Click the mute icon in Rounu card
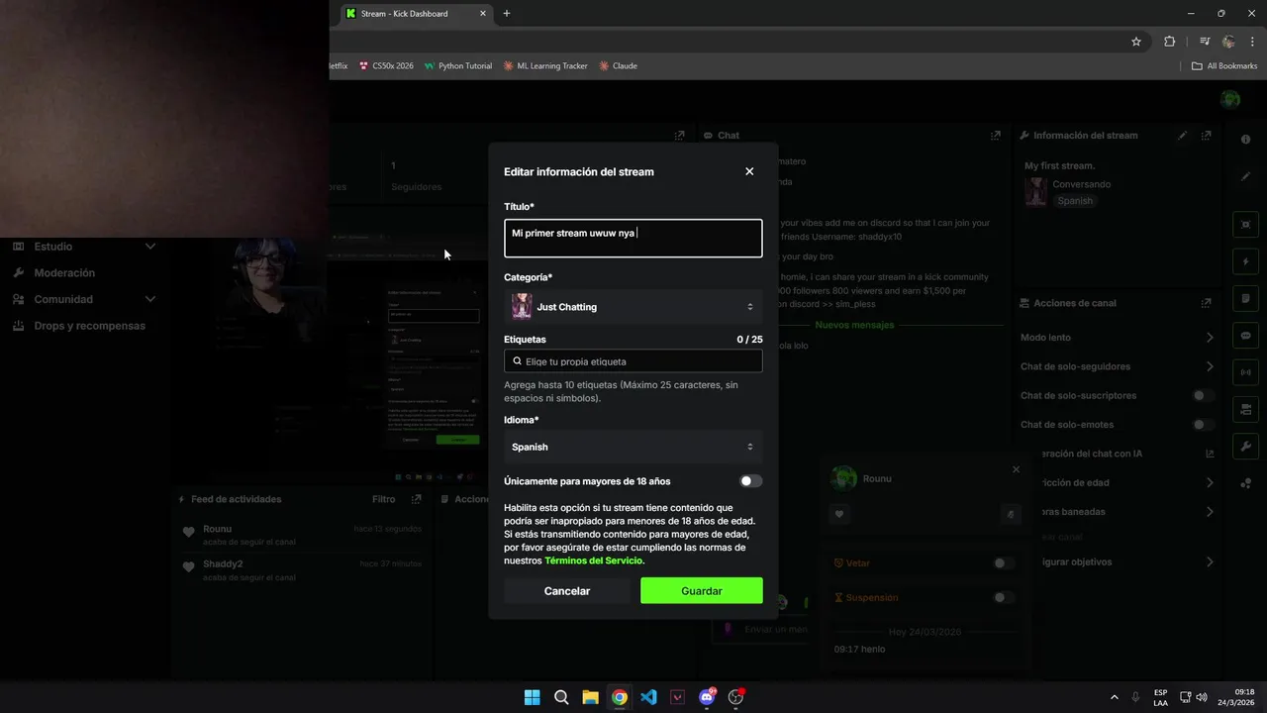Screen dimensions: 1267x713 pyautogui.click(x=1011, y=514)
